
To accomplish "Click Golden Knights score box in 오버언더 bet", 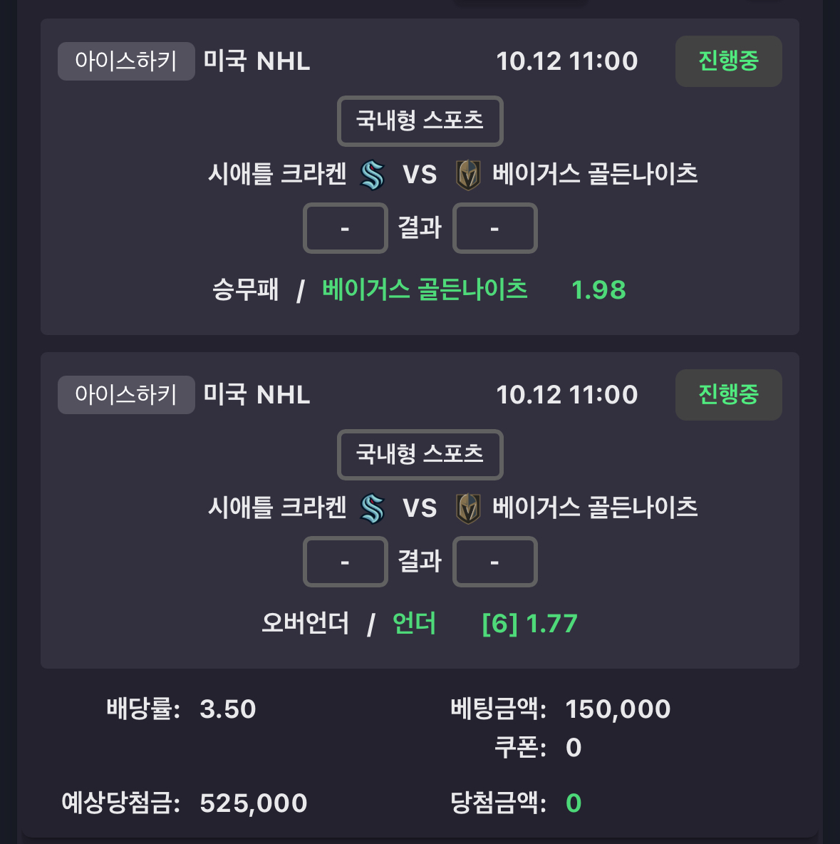I will coord(494,562).
